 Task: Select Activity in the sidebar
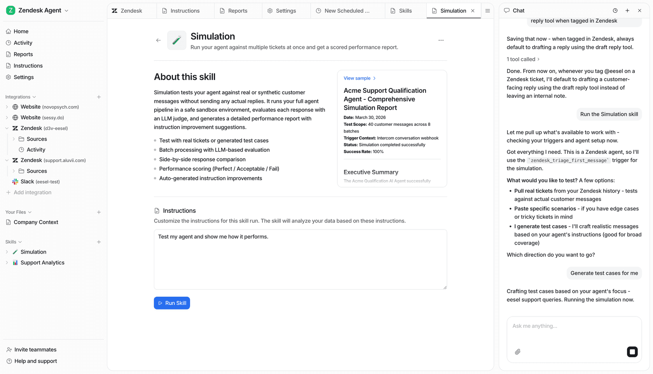tap(23, 43)
